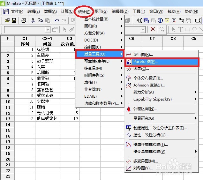Click cell containing 螺丝孔破
Viewport: 203px width, 180px height.
click(x=47, y=96)
